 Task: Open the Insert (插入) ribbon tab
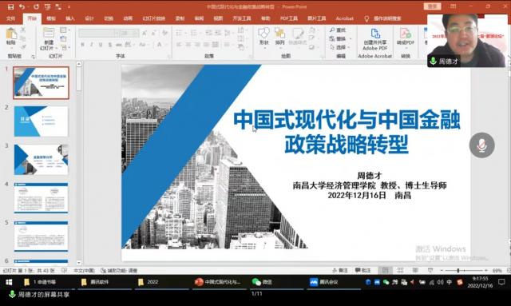70,18
